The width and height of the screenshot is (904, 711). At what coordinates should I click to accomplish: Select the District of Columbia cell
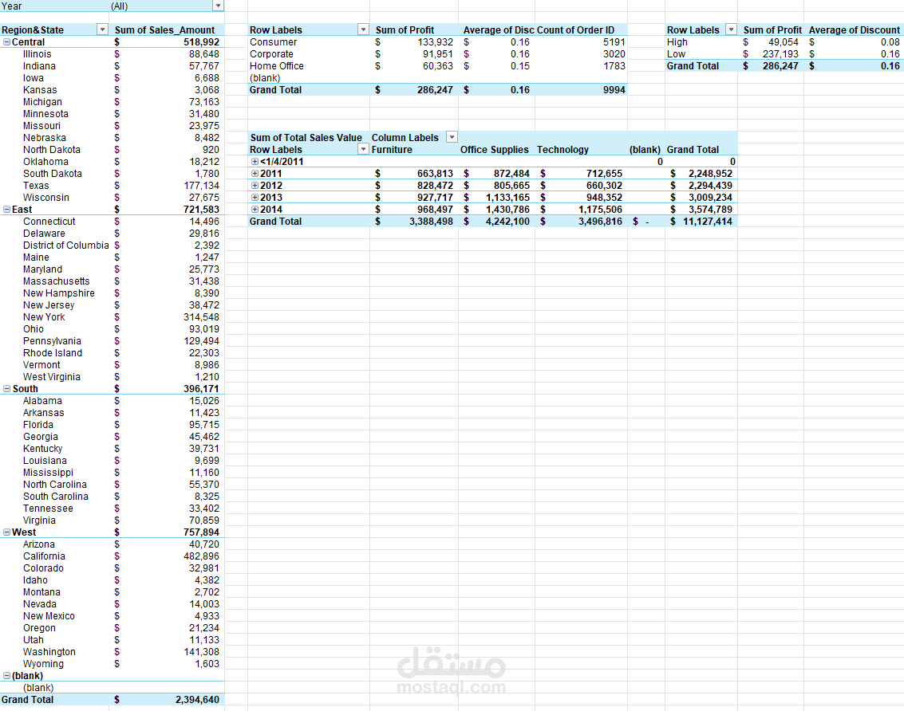[x=65, y=246]
